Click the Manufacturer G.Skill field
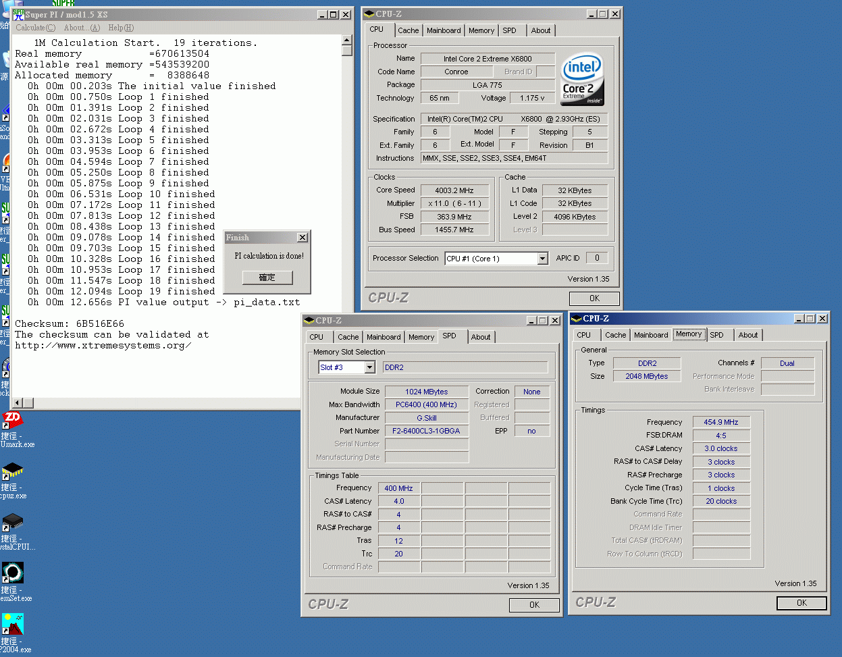The width and height of the screenshot is (842, 657). tap(426, 418)
